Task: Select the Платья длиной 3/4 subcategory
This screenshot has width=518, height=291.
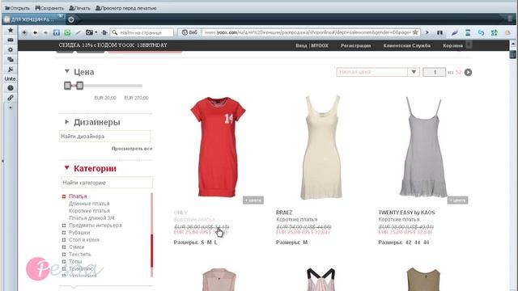Action: pyautogui.click(x=91, y=218)
